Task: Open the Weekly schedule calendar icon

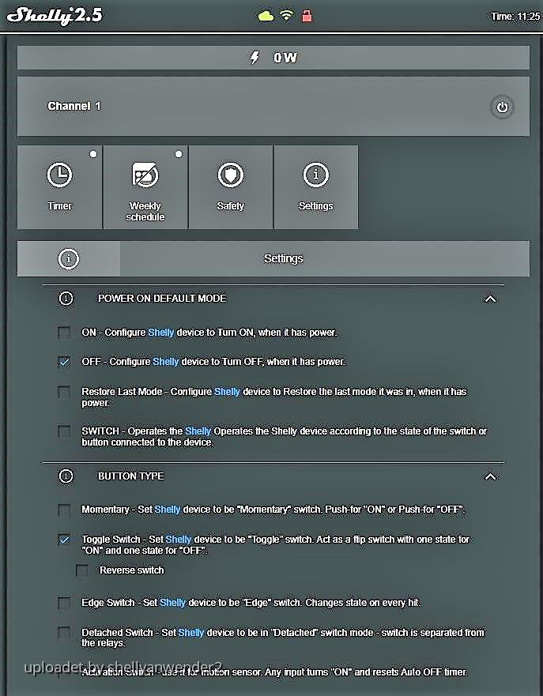Action: pyautogui.click(x=145, y=175)
